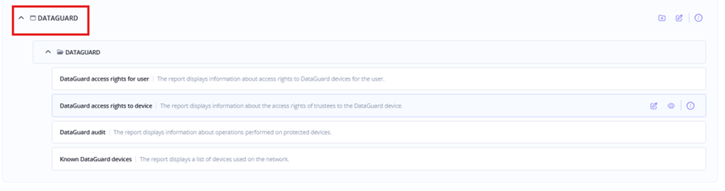Edit the top-level DATAGUARD category

[679, 18]
